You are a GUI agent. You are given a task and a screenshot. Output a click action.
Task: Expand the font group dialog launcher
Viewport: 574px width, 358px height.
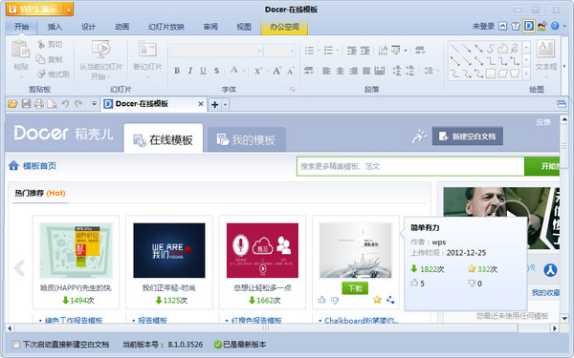[293, 89]
